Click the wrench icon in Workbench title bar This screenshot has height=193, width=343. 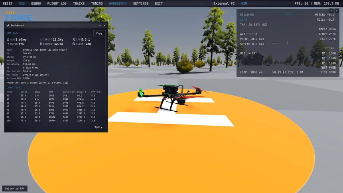tap(8, 26)
